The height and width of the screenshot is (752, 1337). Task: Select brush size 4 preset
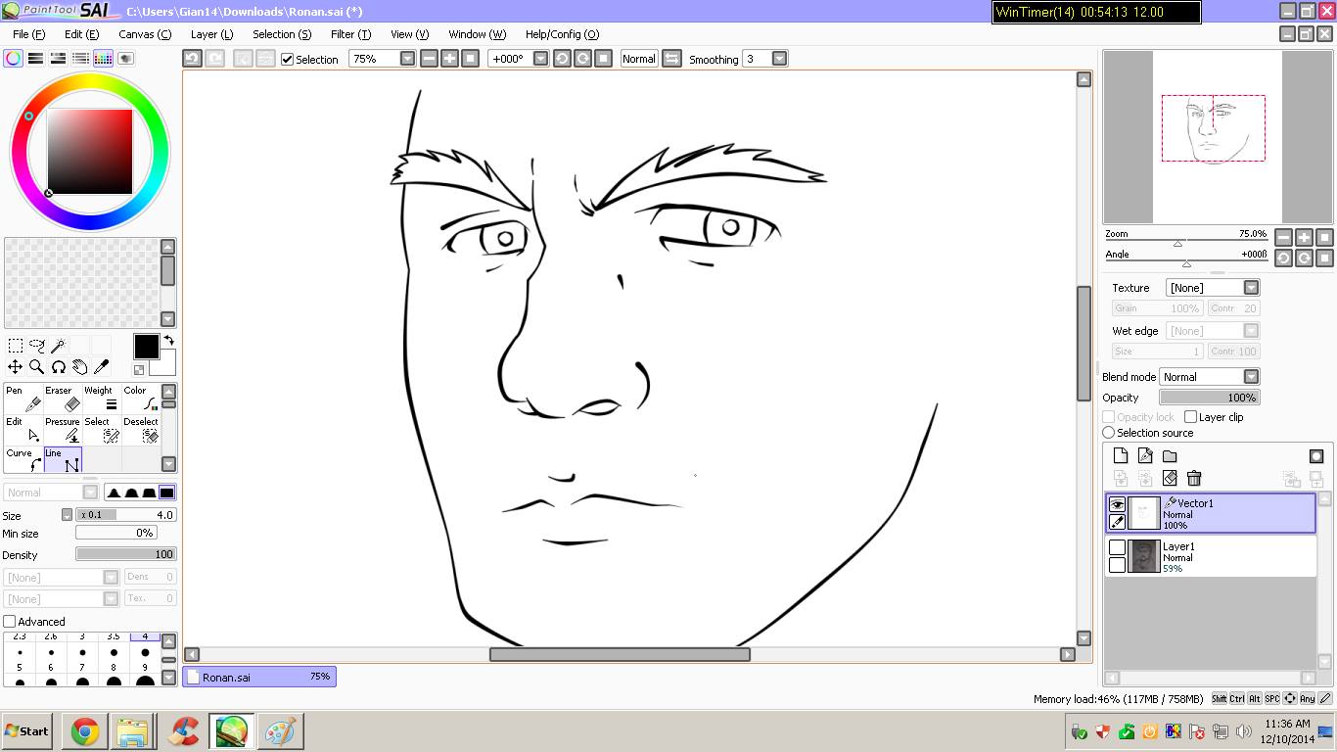(145, 646)
